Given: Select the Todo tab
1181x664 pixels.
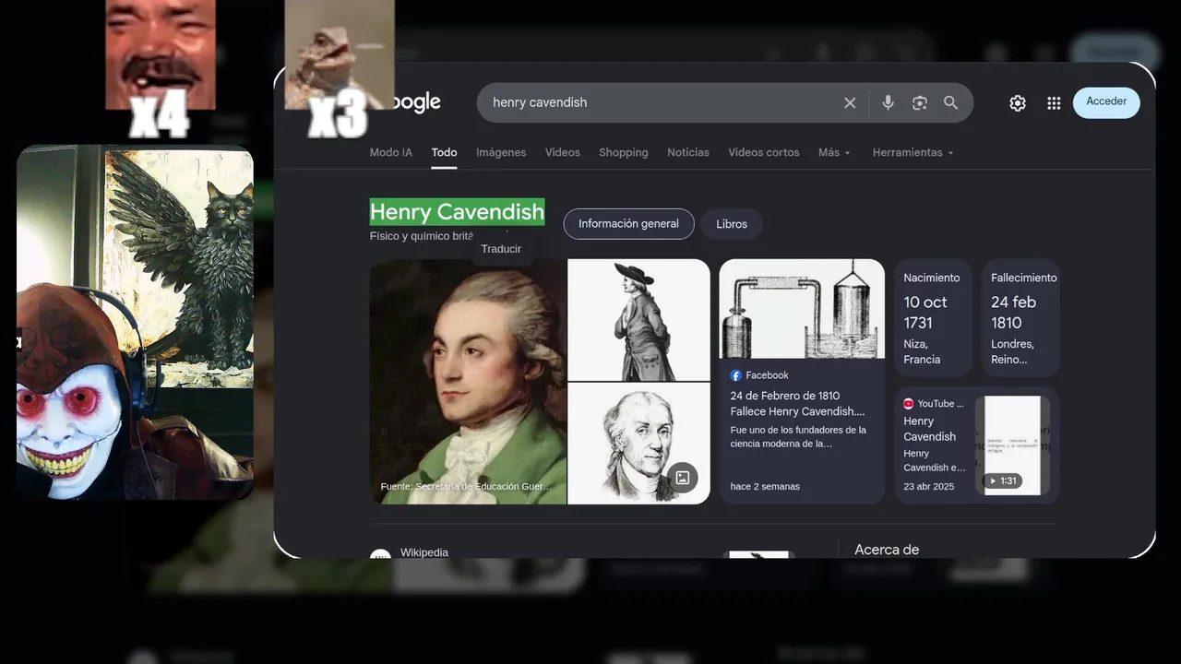Looking at the screenshot, I should pyautogui.click(x=444, y=152).
